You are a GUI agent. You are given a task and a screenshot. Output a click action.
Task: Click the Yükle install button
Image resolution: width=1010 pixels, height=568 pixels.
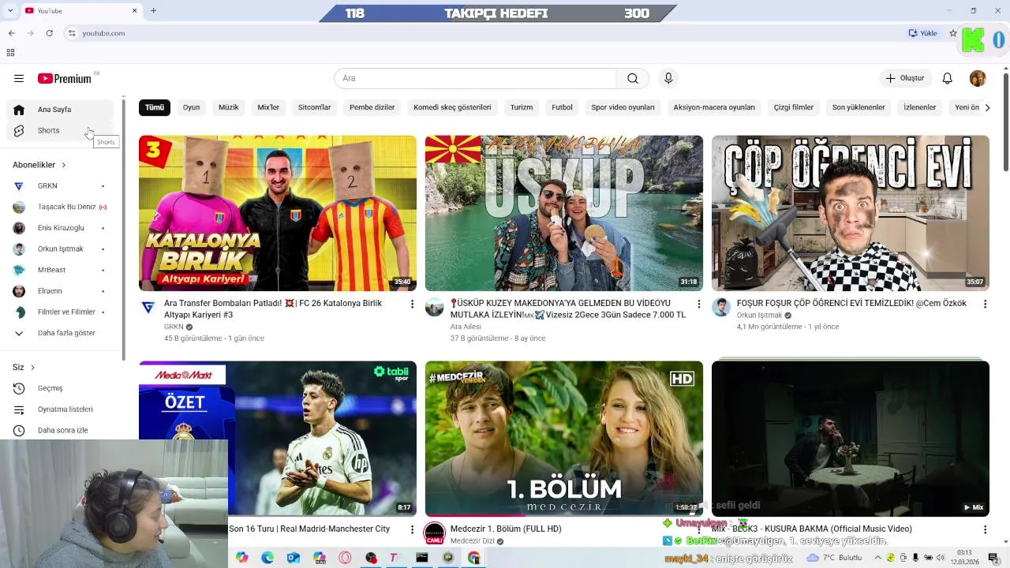click(923, 33)
